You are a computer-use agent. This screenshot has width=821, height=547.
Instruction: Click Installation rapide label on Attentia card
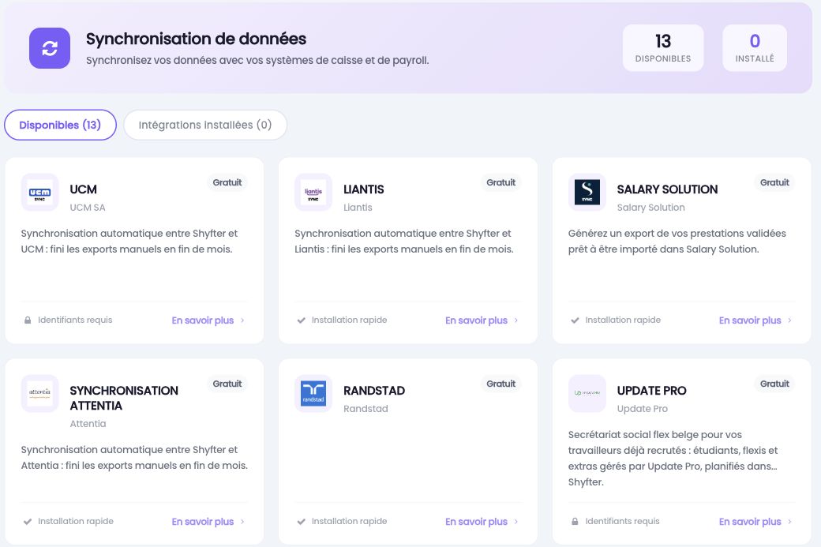point(76,521)
